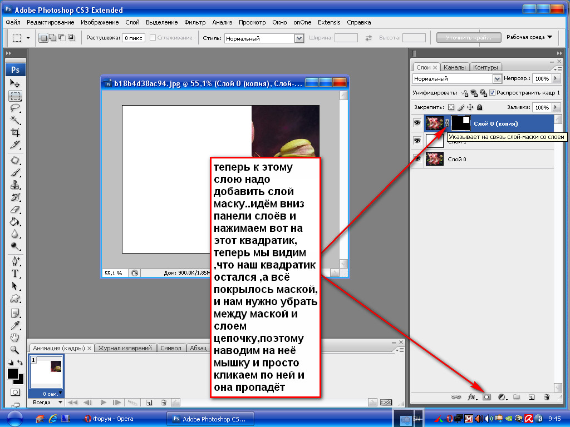Screen dimensions: 570x427
Task: Select the Zoom tool
Action: click(x=15, y=350)
